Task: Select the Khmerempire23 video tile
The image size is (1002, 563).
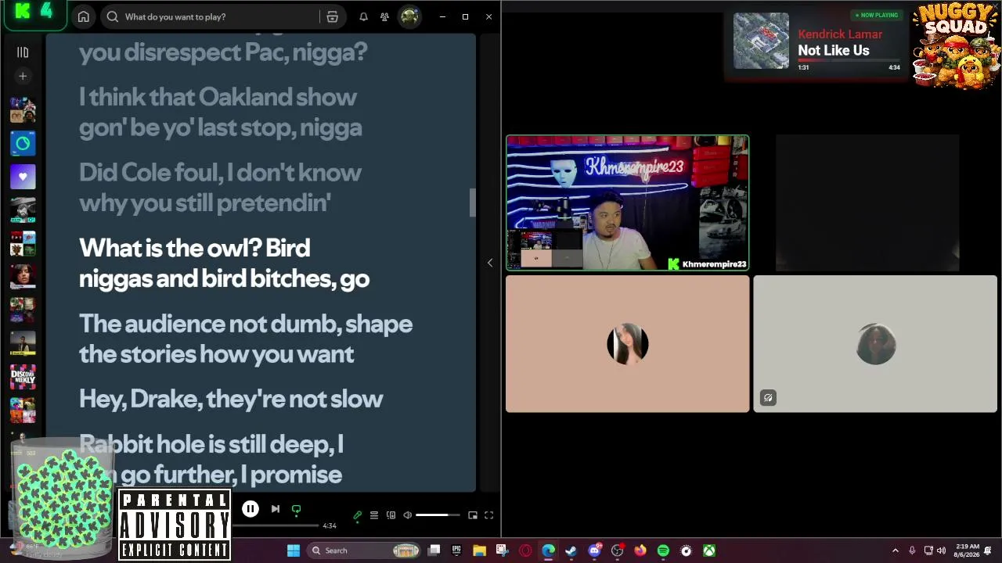Action: point(628,203)
